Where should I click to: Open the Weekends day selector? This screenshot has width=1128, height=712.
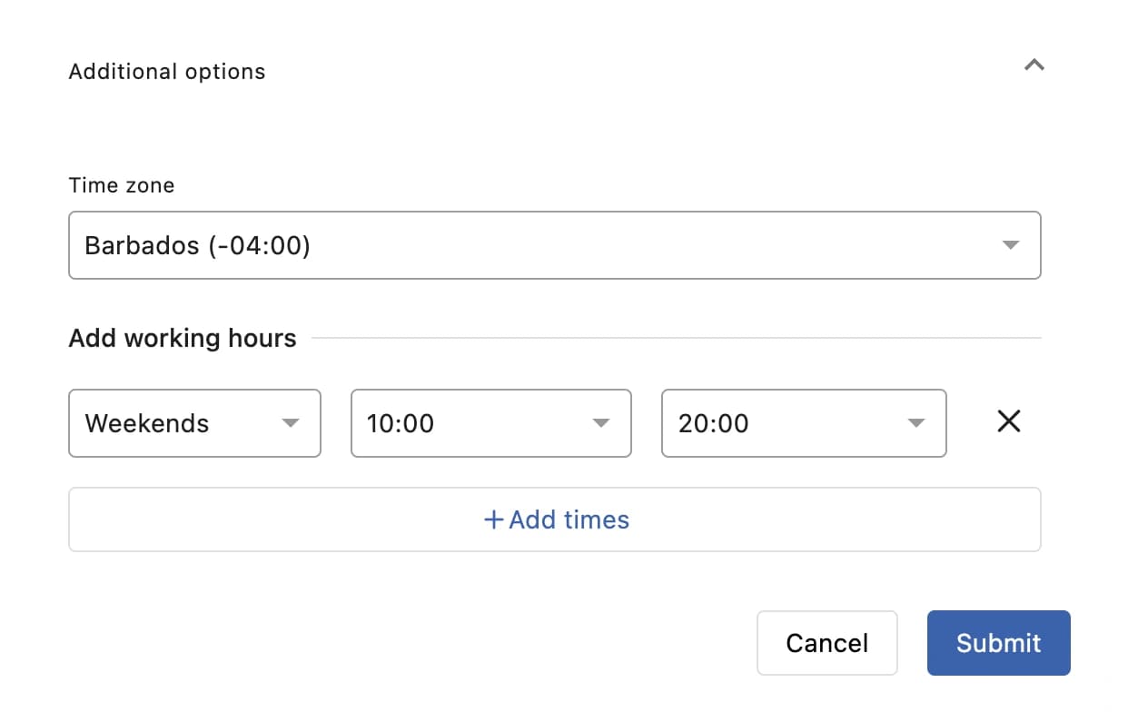pyautogui.click(x=194, y=422)
